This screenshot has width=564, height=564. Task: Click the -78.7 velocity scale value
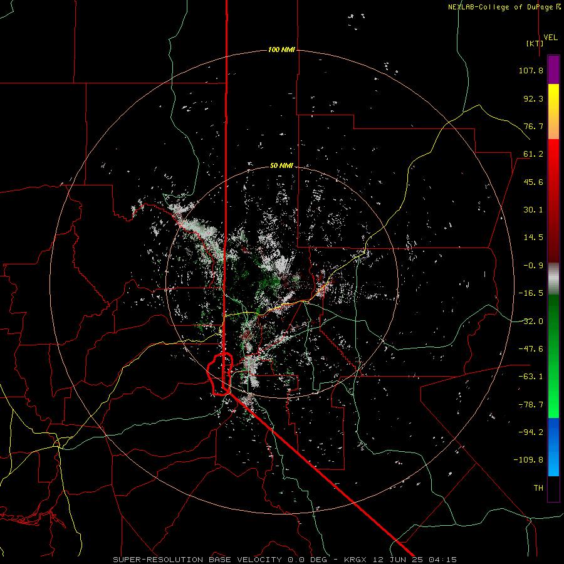531,405
